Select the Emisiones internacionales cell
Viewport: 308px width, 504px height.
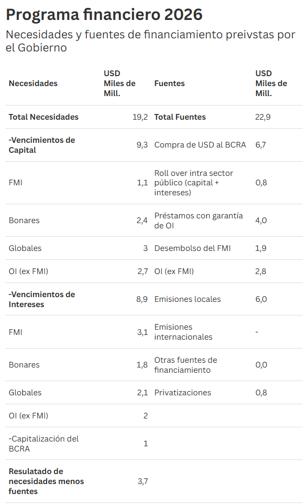coord(183,332)
